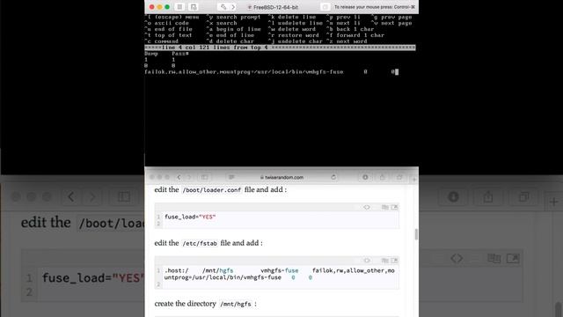
Task: Click the Safari page vertical scrollbar thumb
Action: tap(416, 234)
